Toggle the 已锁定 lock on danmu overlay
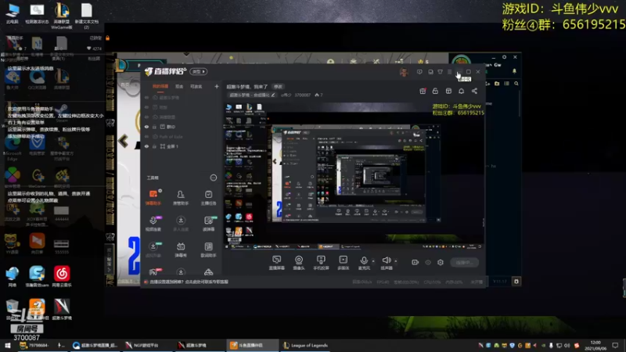Screen dimensions: 626x352 (x=107, y=38)
